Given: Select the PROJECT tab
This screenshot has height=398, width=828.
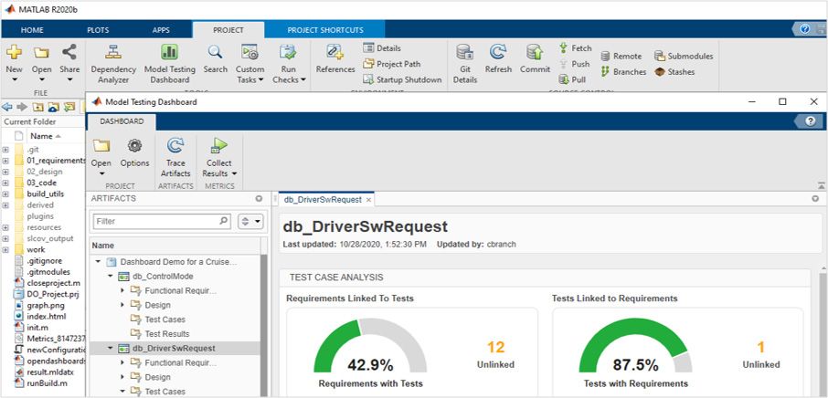Looking at the screenshot, I should tap(228, 30).
